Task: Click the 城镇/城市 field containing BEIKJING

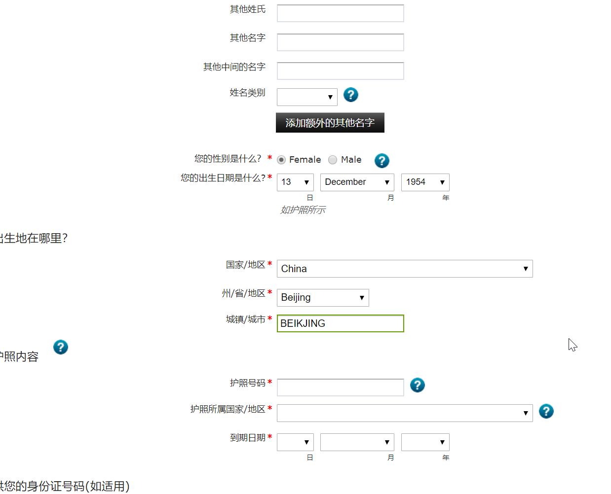Action: (x=340, y=323)
